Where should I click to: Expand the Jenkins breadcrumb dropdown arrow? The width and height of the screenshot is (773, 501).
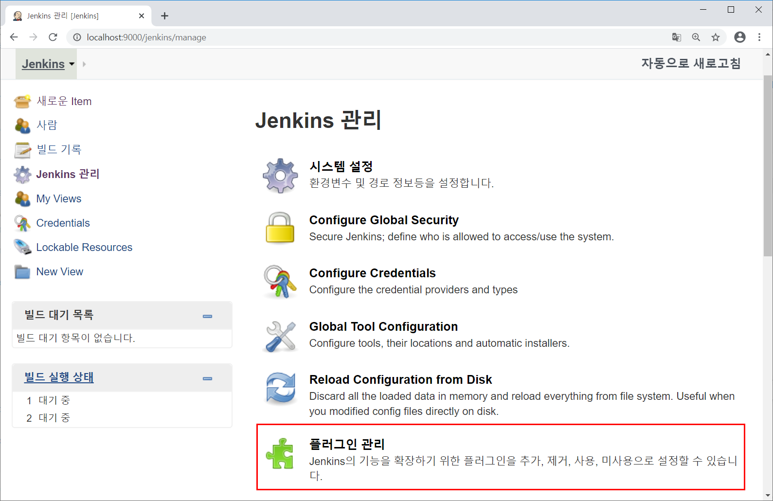72,64
